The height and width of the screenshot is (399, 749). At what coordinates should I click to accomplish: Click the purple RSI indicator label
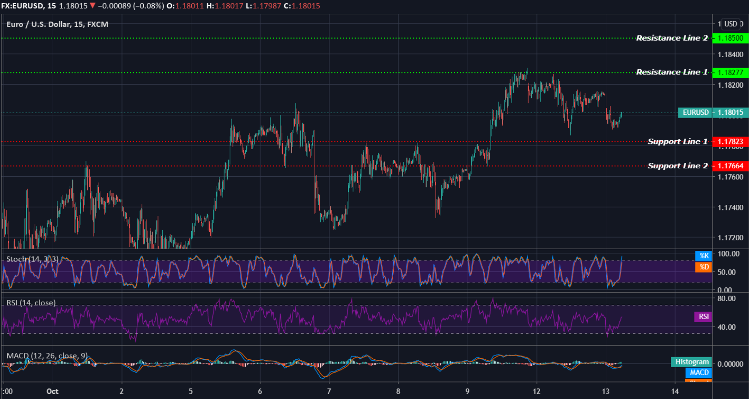point(703,316)
